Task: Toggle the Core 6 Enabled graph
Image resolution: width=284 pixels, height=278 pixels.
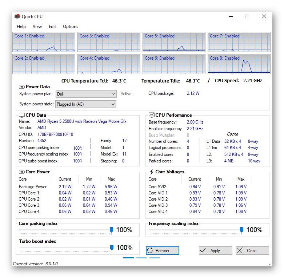Action: [x=174, y=64]
